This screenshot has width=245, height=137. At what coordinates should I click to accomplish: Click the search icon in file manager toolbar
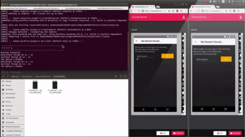[x=116, y=76]
